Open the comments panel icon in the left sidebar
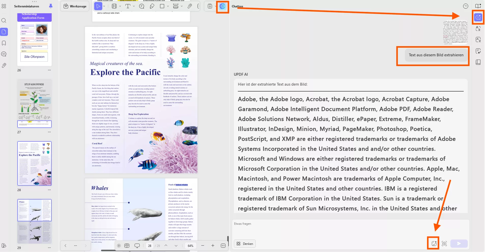Screen dimensions: 485x252 coord(4,54)
